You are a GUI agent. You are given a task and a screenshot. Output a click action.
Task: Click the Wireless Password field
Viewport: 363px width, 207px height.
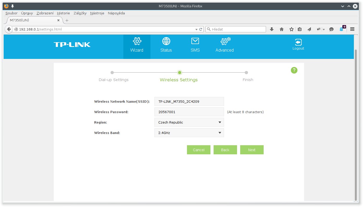click(189, 112)
